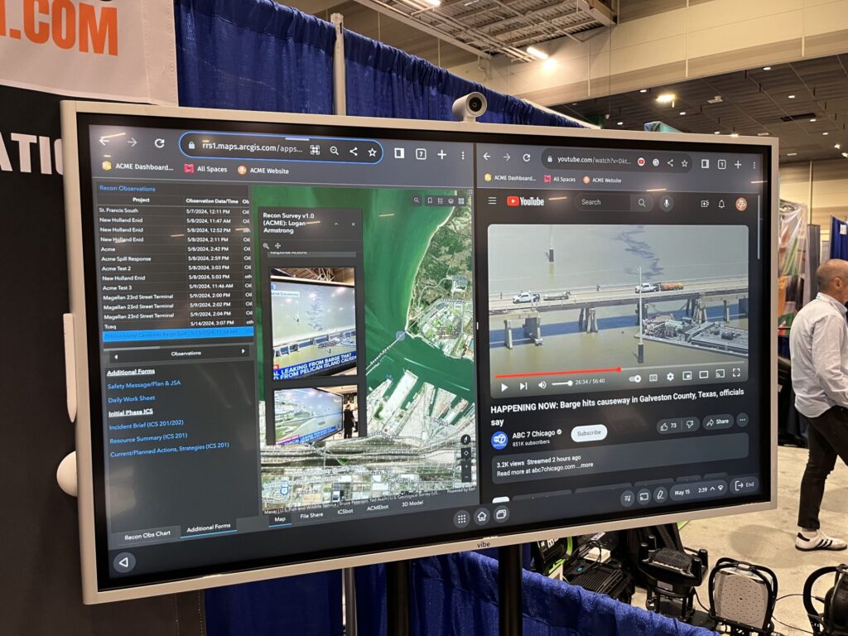Toggle YouTube theater mode
This screenshot has width=848, height=636.
704,374
